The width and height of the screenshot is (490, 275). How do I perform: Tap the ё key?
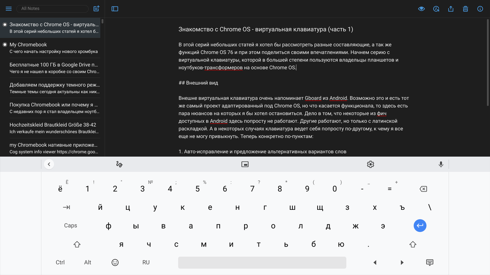[60, 189]
